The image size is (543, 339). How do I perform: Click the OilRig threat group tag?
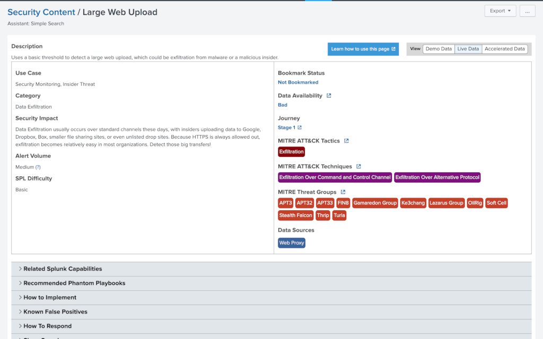(x=475, y=203)
